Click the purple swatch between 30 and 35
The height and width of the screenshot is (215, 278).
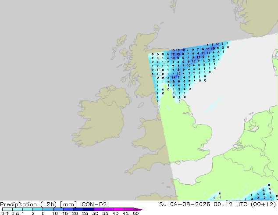(98, 209)
